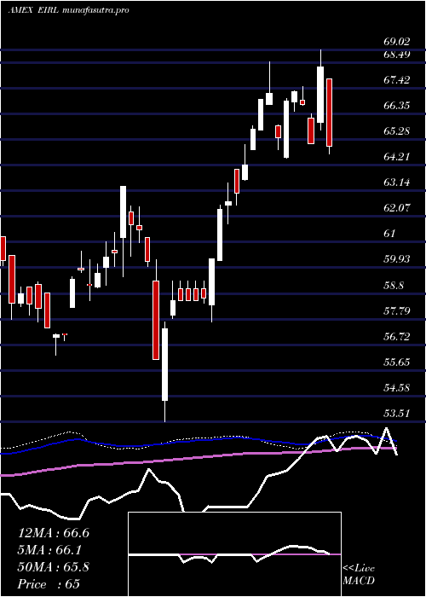Click the 64.21 price axis label
The image size is (426, 597).
pos(397,156)
